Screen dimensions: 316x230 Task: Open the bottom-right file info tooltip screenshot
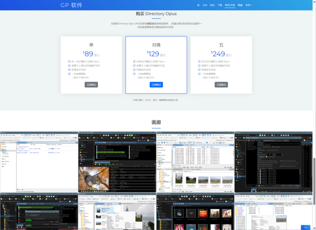[x=274, y=212]
